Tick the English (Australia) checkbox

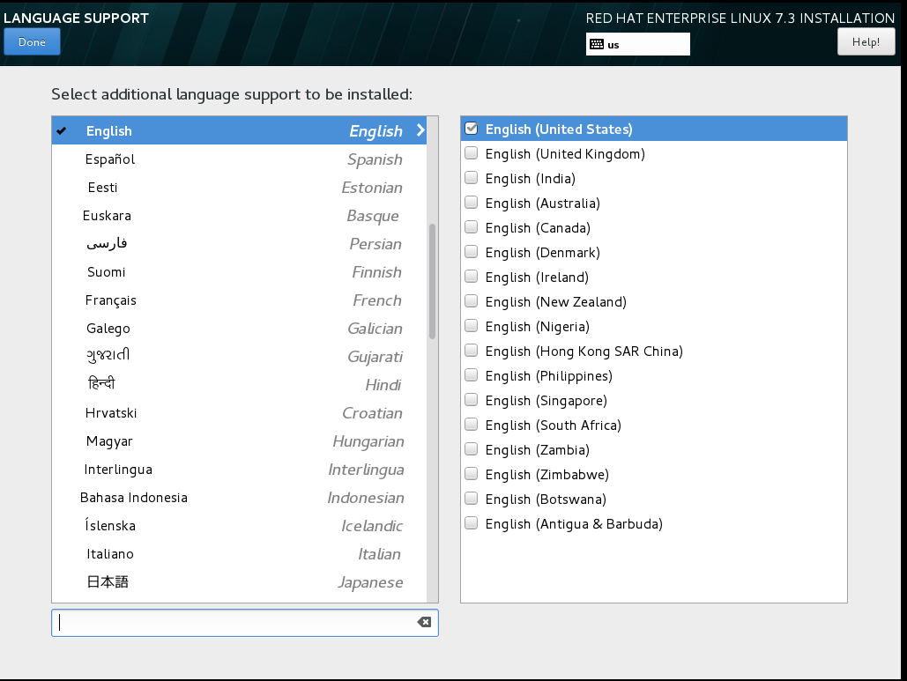point(472,203)
